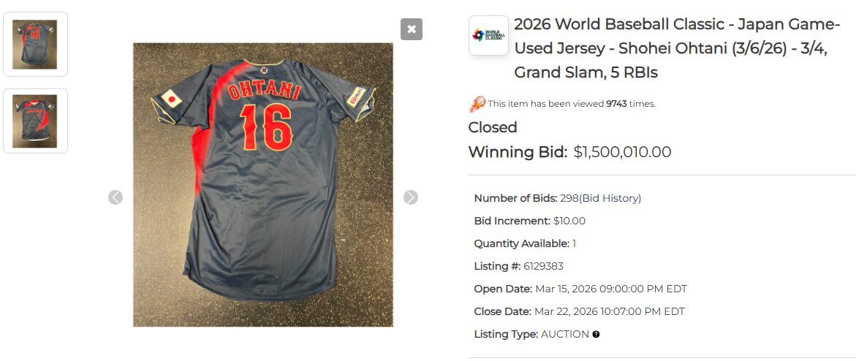
Task: Click the $1,500,010.00 winning bid amount
Action: pyautogui.click(x=622, y=152)
